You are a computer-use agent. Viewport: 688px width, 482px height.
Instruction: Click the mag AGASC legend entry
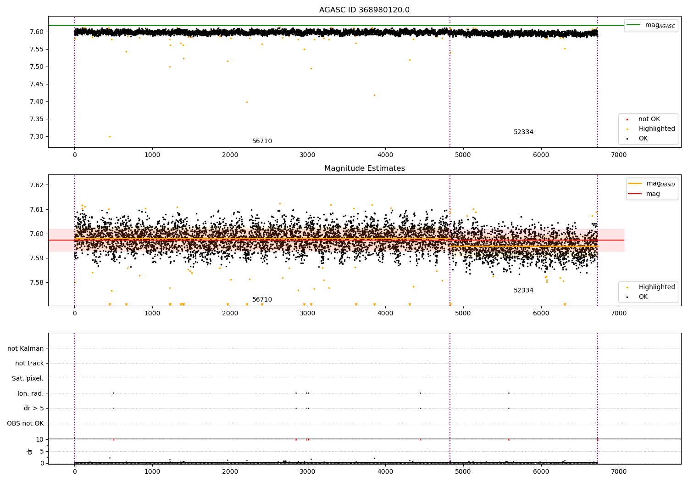(651, 25)
